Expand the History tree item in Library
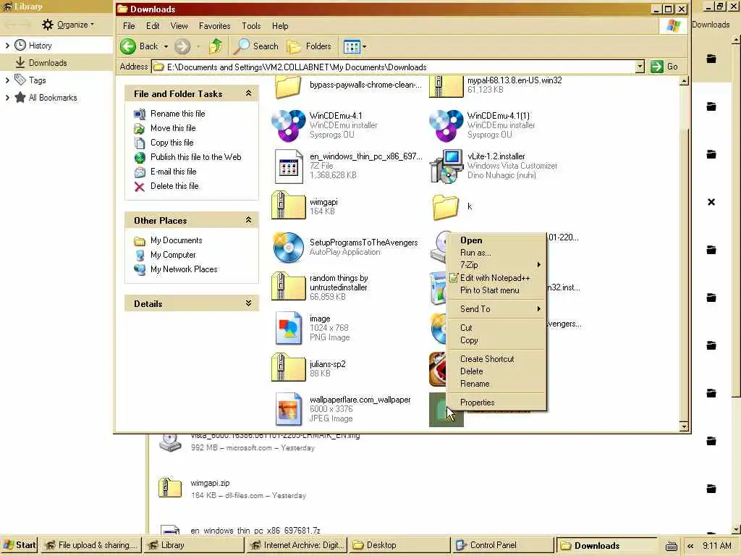 click(x=7, y=46)
